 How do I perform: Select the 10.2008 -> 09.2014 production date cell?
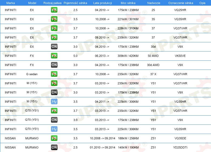tap(103, 138)
